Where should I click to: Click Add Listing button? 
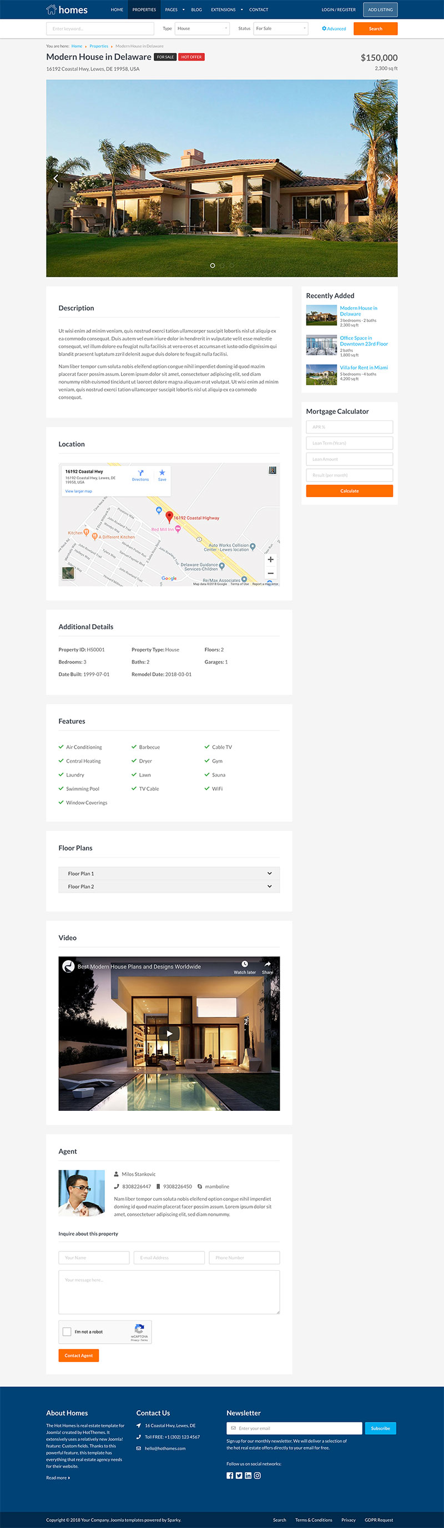pos(380,9)
